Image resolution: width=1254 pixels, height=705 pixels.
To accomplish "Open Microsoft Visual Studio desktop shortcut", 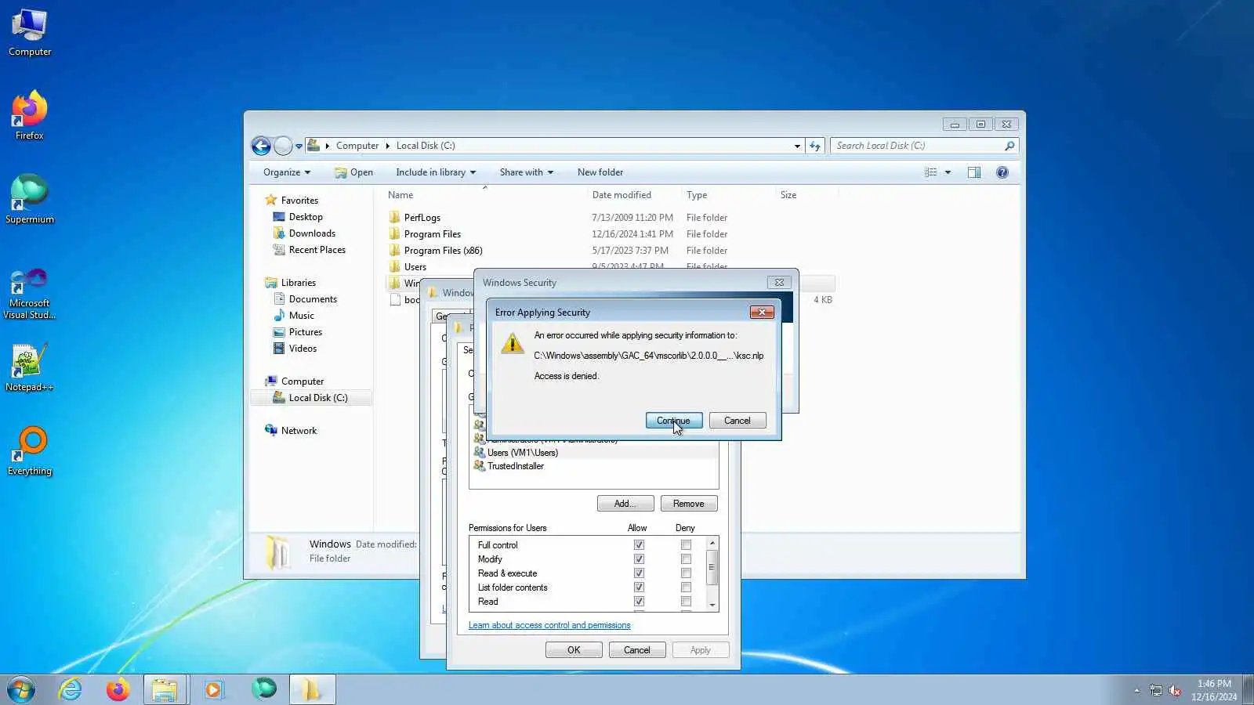I will click(x=30, y=293).
